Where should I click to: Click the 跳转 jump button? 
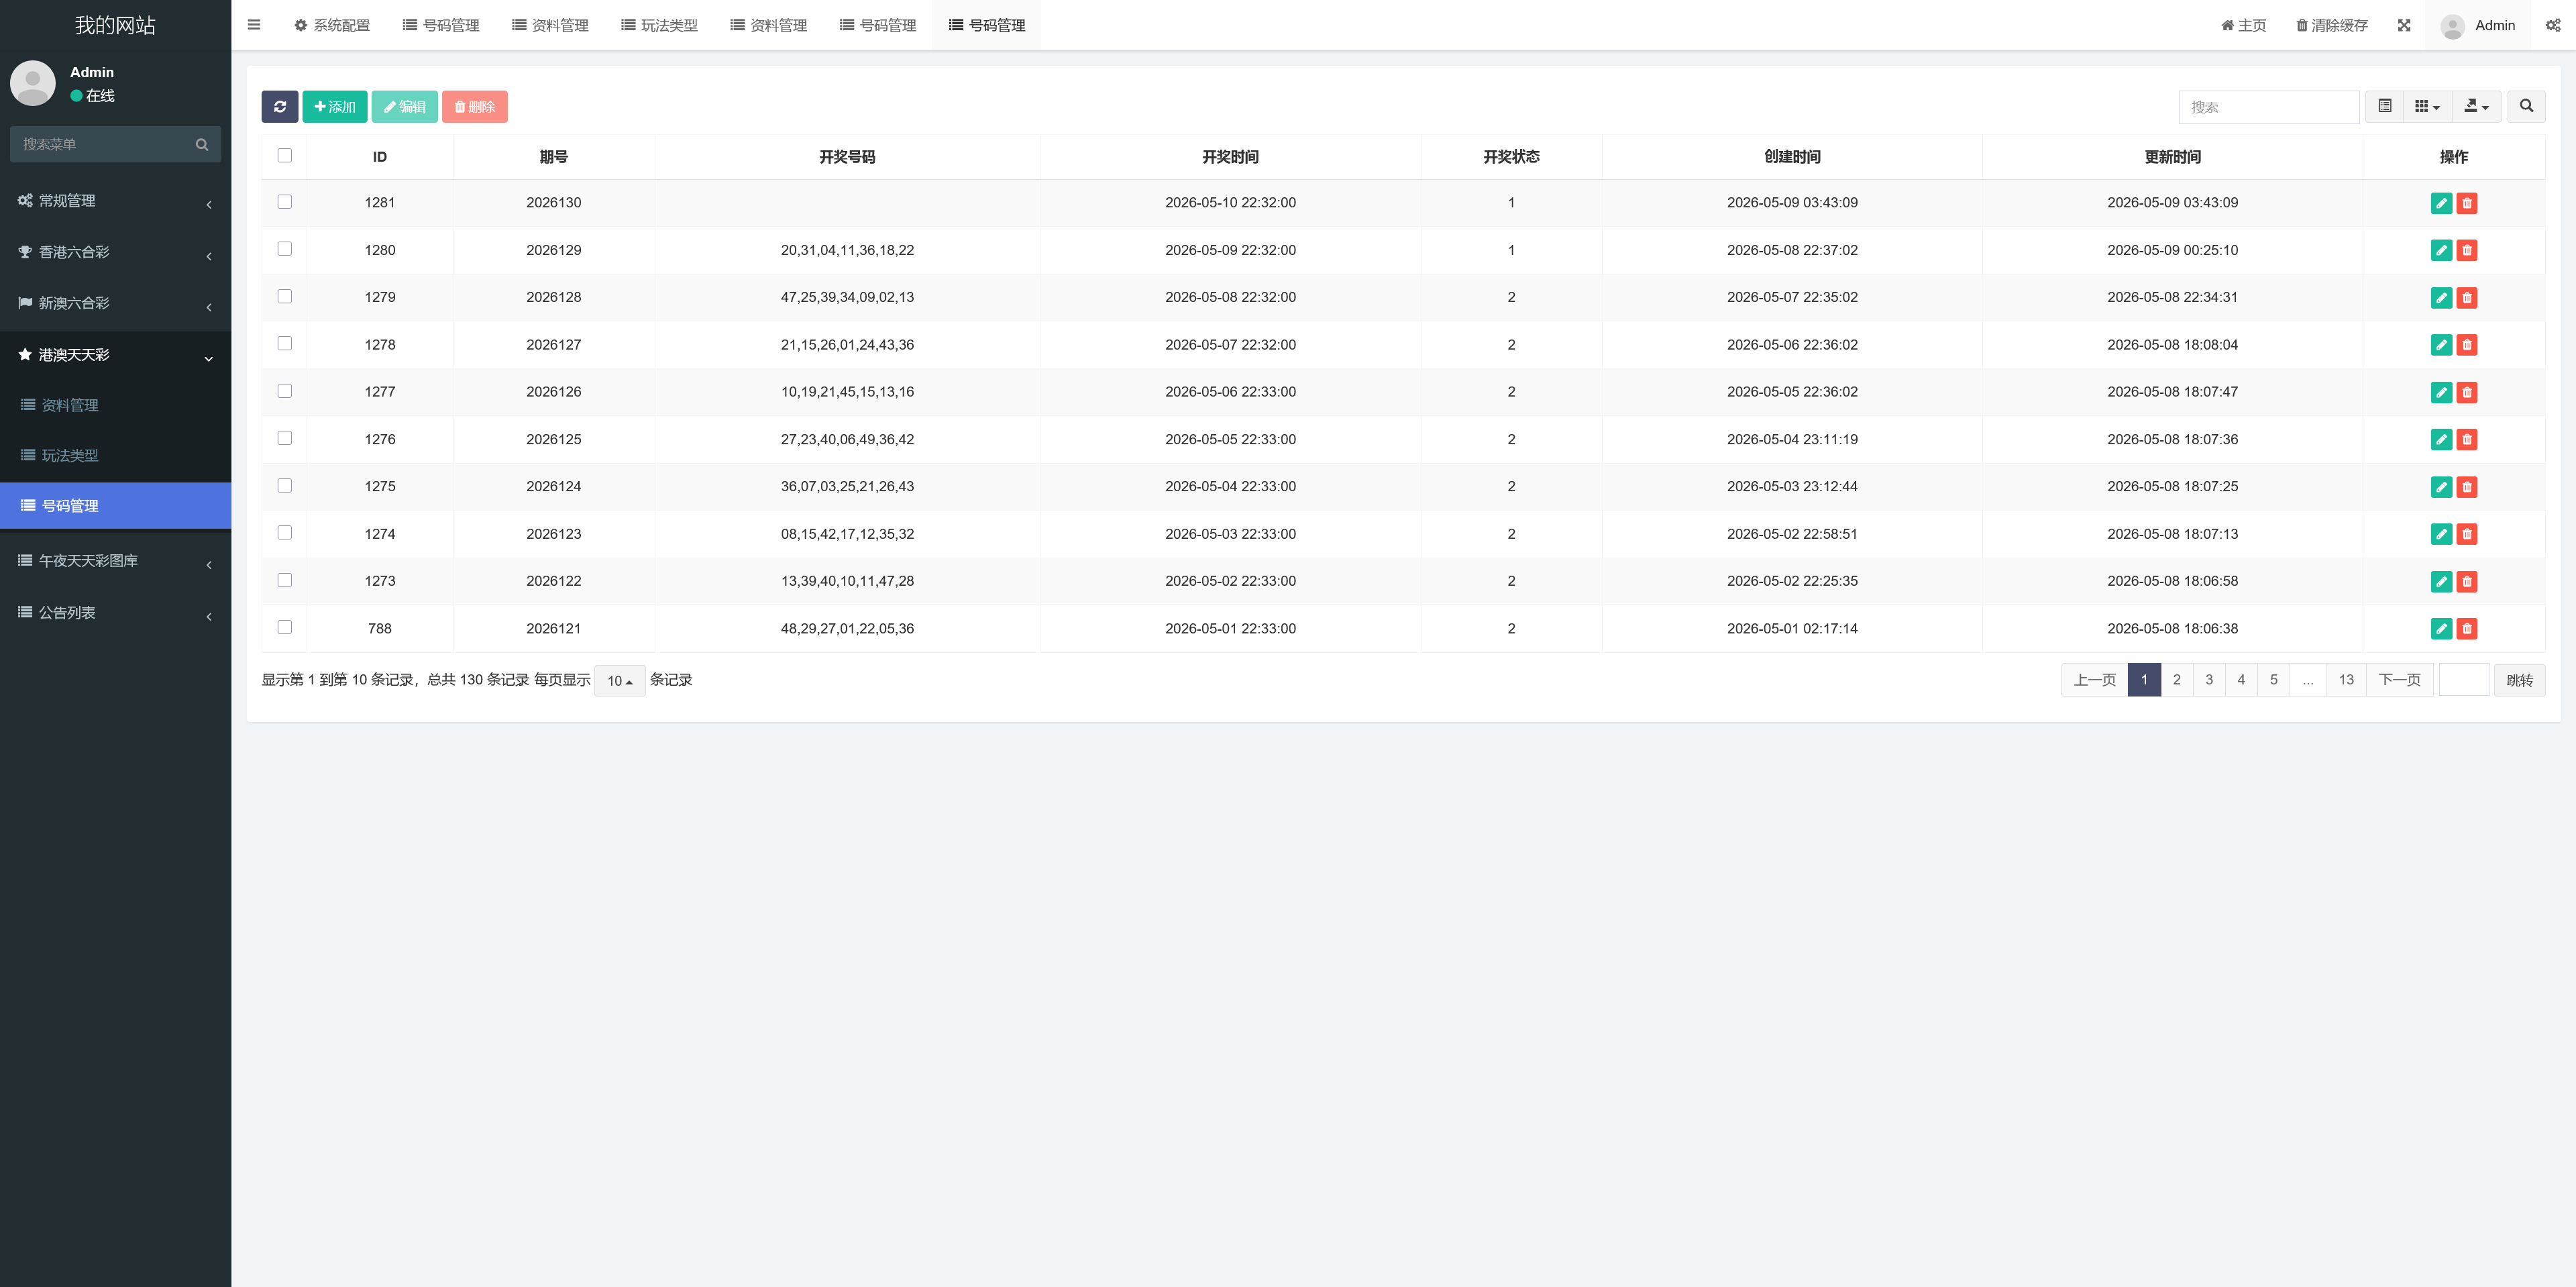(x=2519, y=680)
